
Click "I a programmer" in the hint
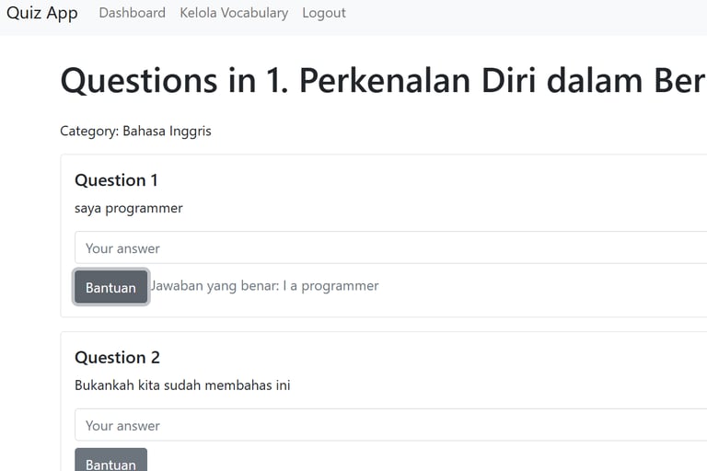point(331,285)
